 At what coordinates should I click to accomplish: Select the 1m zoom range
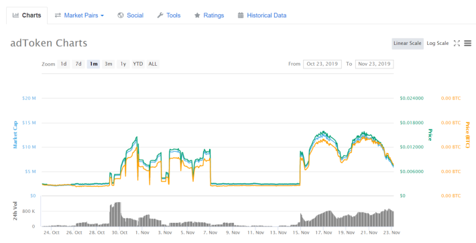click(x=93, y=64)
